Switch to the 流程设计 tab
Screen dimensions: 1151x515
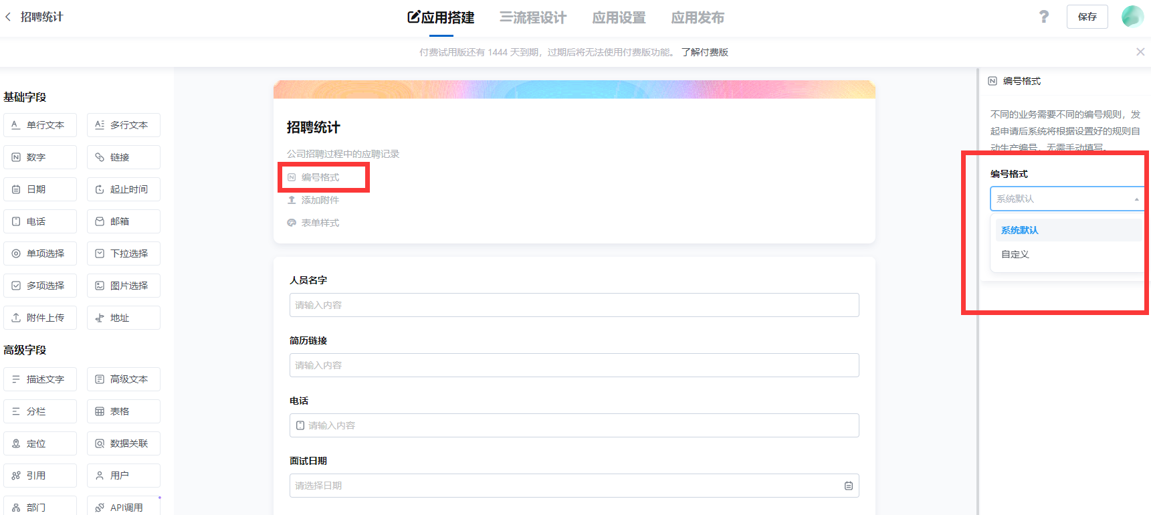(x=533, y=17)
